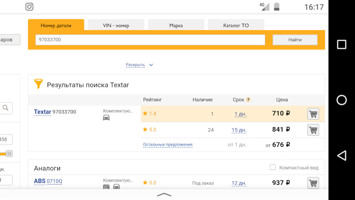
Task: Click the part number field with 97033700
Action: pos(150,40)
